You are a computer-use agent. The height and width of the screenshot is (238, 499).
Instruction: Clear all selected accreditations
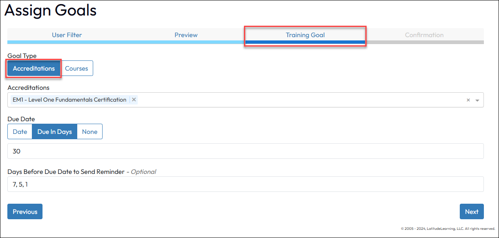(468, 100)
